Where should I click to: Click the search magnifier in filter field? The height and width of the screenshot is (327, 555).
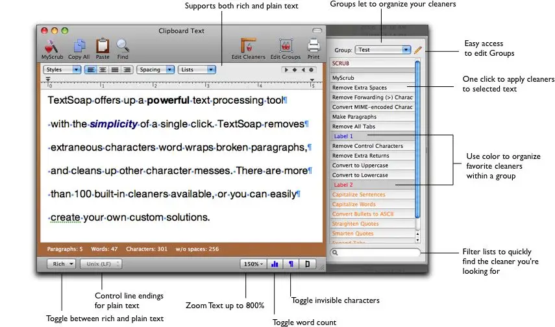(x=335, y=252)
